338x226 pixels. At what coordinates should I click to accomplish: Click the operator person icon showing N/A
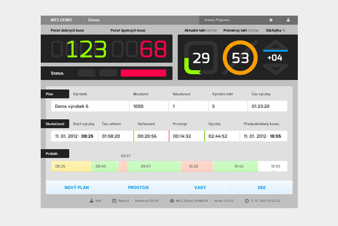coord(91,200)
